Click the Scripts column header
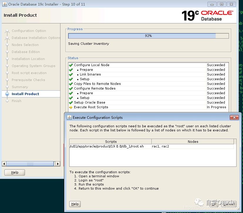This screenshot has width=243, height=213. pyautogui.click(x=111, y=142)
